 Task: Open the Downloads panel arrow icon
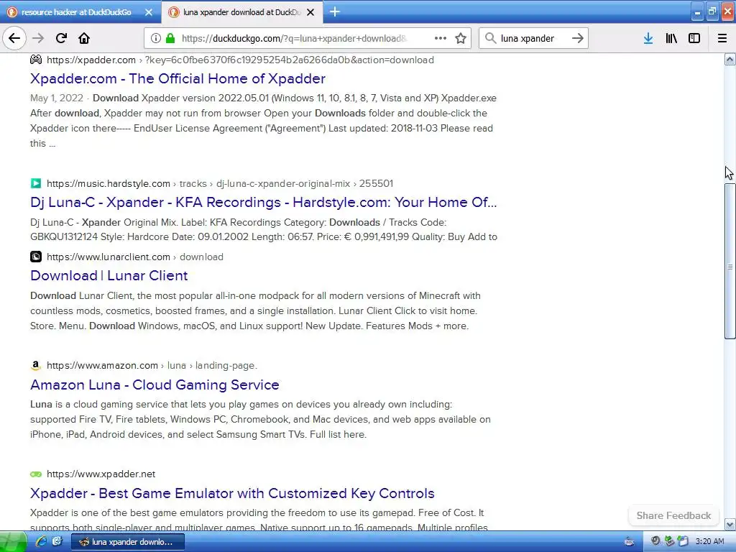tap(648, 38)
